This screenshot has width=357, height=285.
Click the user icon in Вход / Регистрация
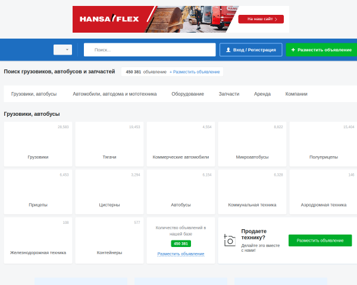click(228, 50)
